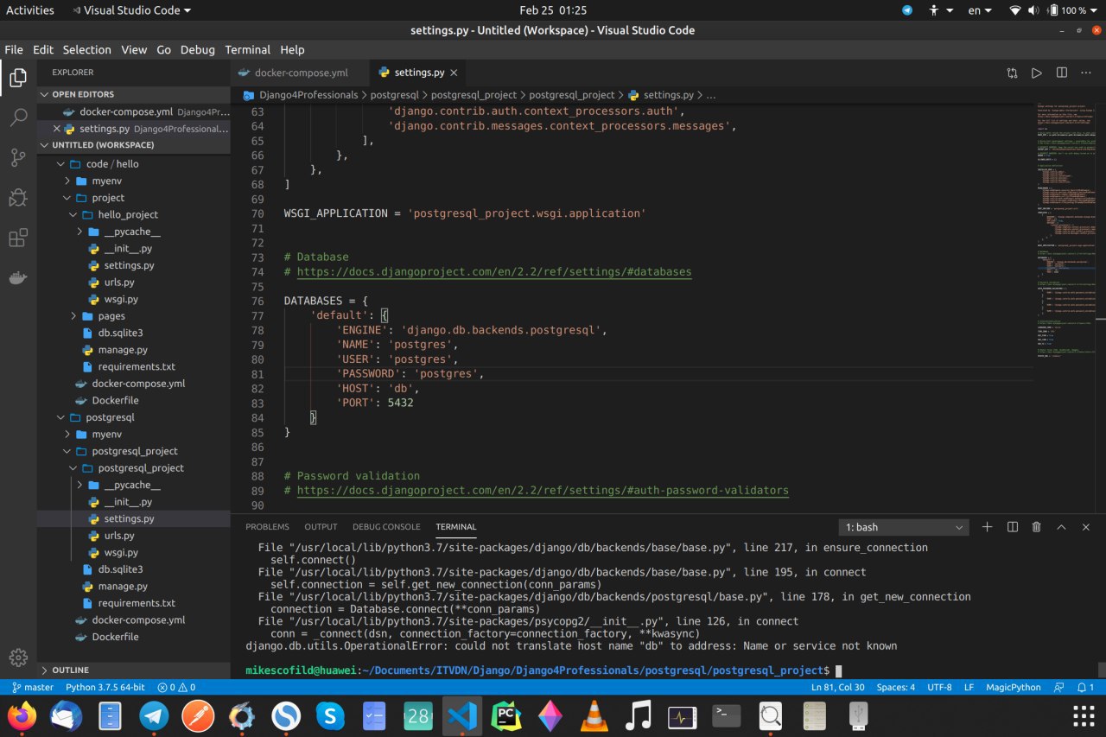Expand the pages folder
The width and height of the screenshot is (1106, 737).
[134, 316]
